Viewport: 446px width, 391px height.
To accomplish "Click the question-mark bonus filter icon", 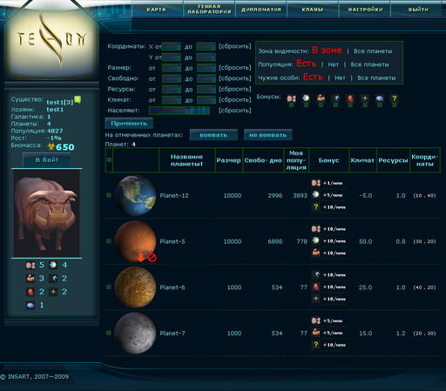I will pyautogui.click(x=394, y=98).
